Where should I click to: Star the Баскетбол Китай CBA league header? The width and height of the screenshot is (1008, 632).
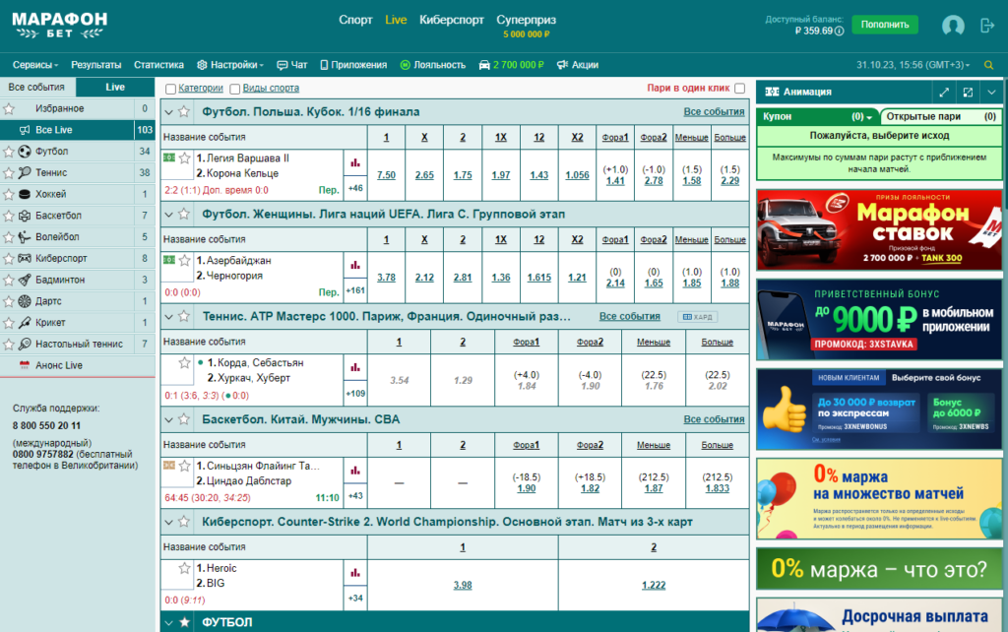[x=184, y=419]
